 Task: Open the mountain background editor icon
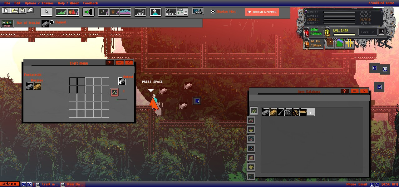tap(125, 12)
